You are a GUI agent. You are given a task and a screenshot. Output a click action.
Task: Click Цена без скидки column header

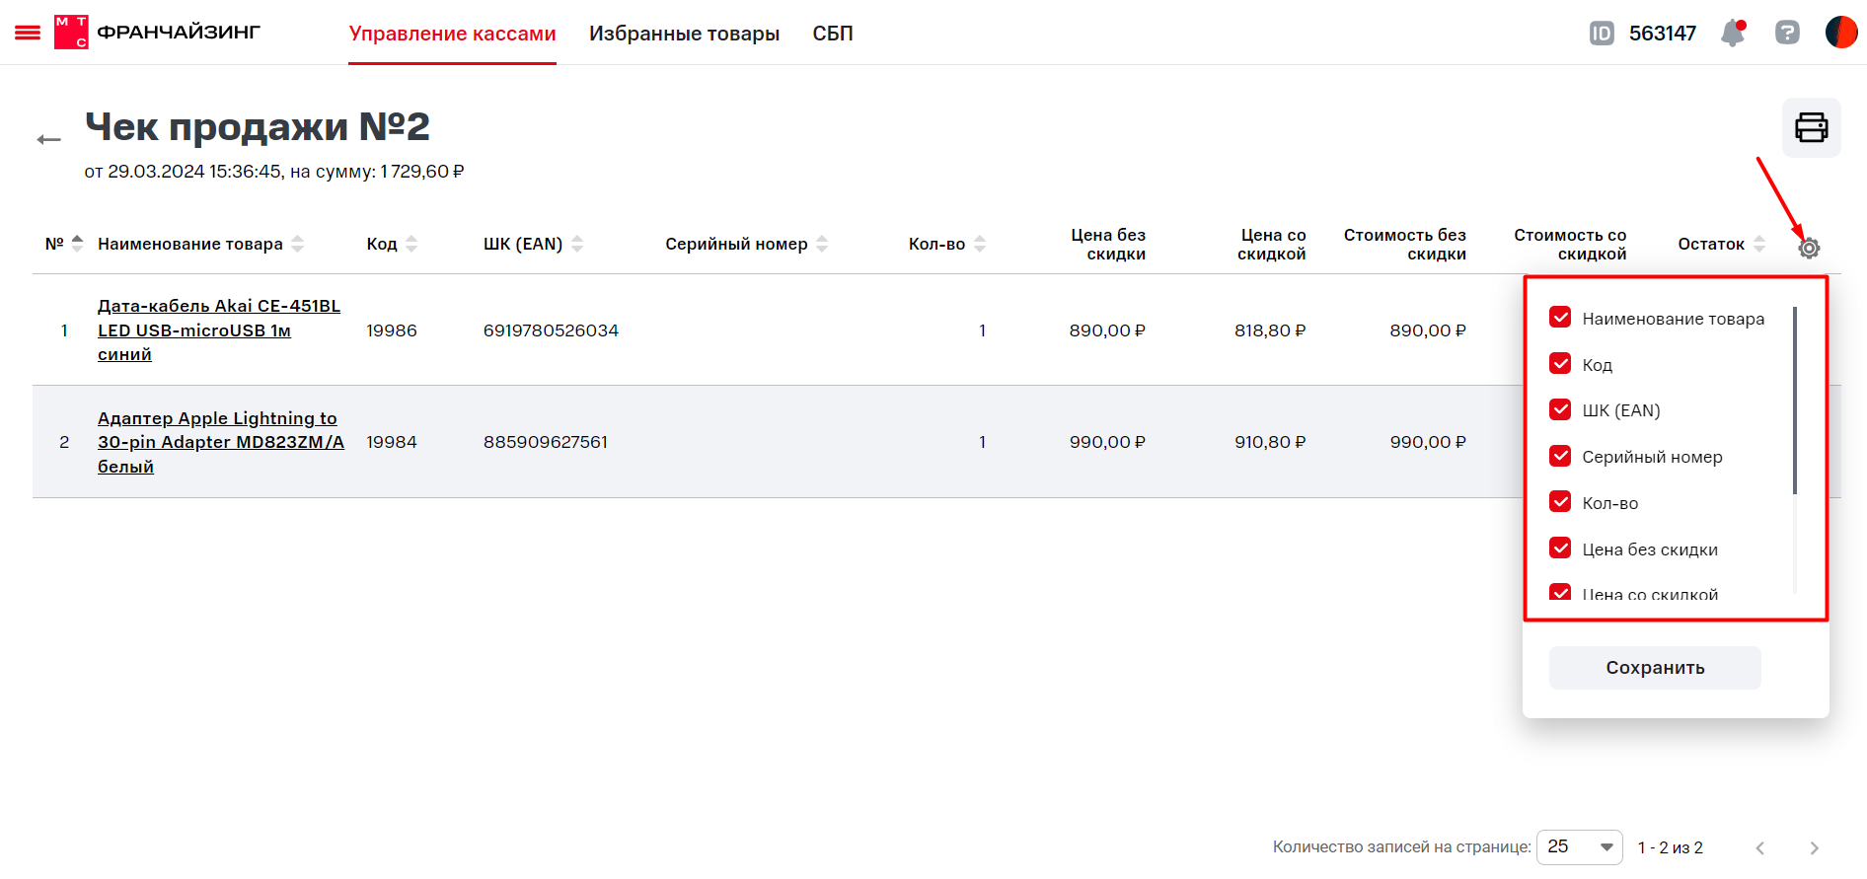pos(1108,244)
